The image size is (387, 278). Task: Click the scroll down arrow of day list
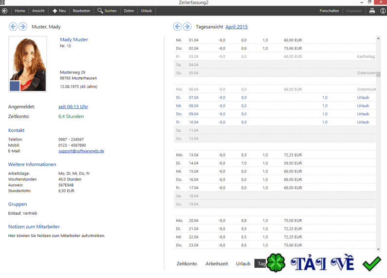(x=378, y=249)
